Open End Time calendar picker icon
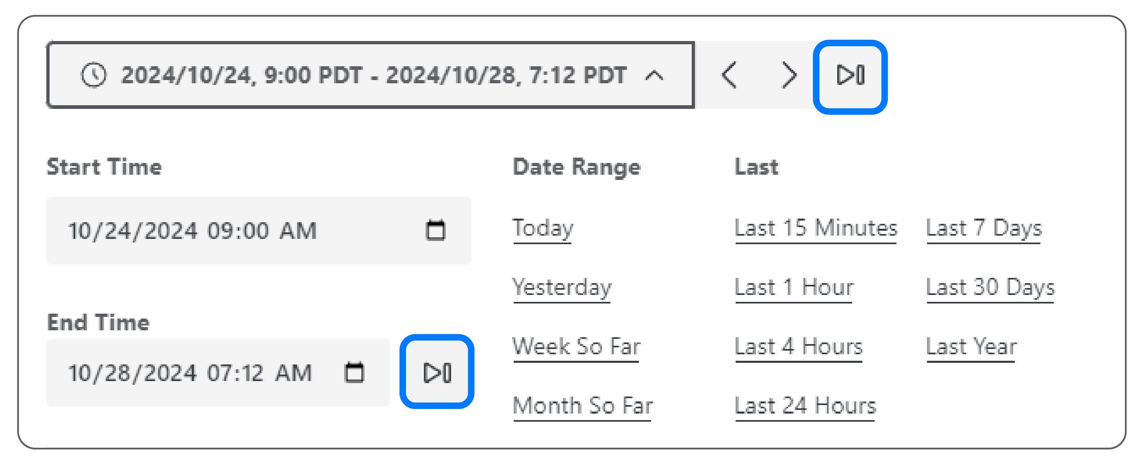 [x=354, y=372]
